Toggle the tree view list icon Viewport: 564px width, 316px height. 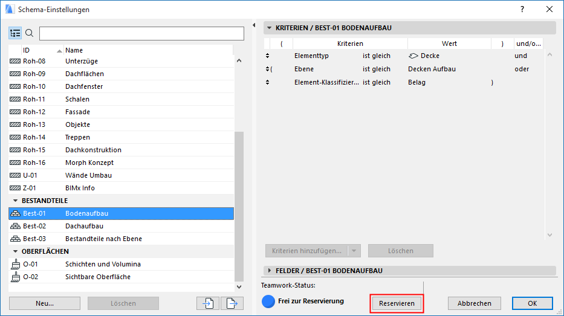pos(15,33)
